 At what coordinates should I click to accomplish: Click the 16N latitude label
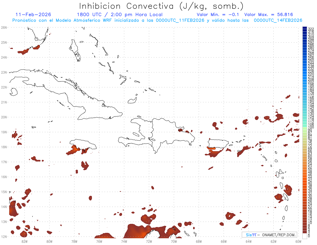[x=4, y=177]
